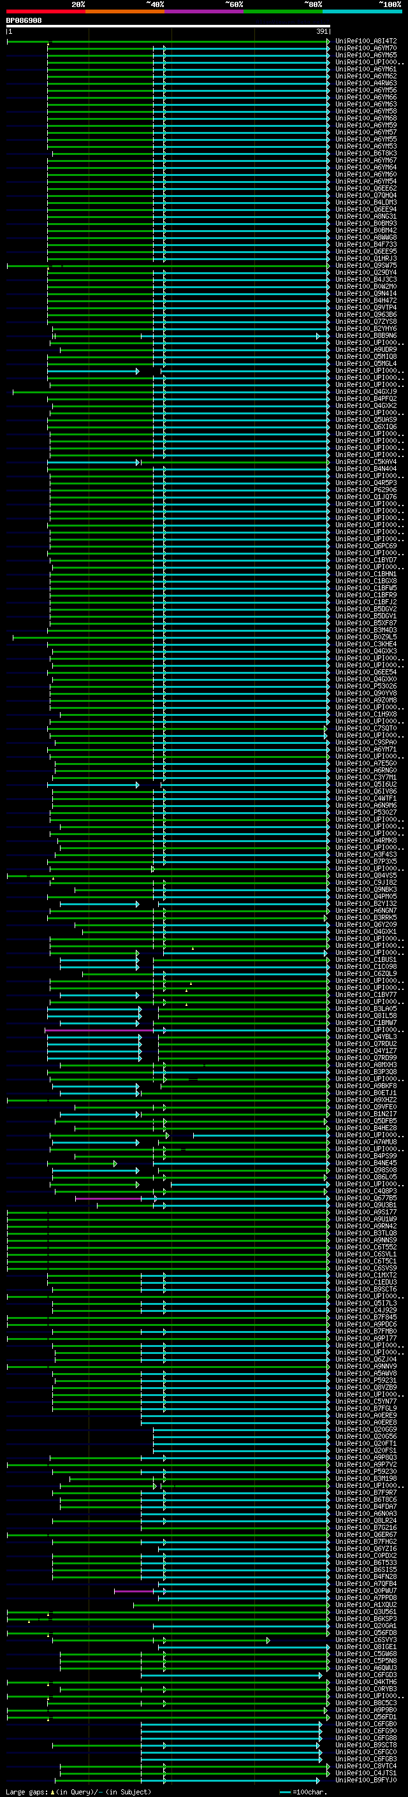Click subject label UniRef100_B4H472
The image size is (408, 1797).
click(x=366, y=301)
